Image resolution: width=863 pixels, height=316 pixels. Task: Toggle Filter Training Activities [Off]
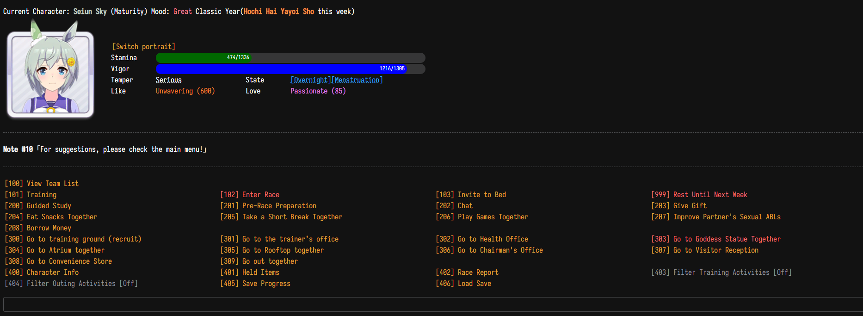click(x=721, y=273)
